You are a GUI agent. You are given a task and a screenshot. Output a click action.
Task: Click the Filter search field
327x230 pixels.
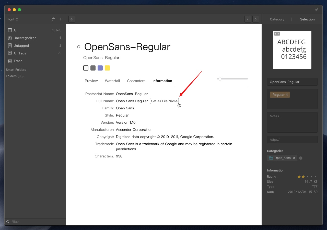pos(35,222)
